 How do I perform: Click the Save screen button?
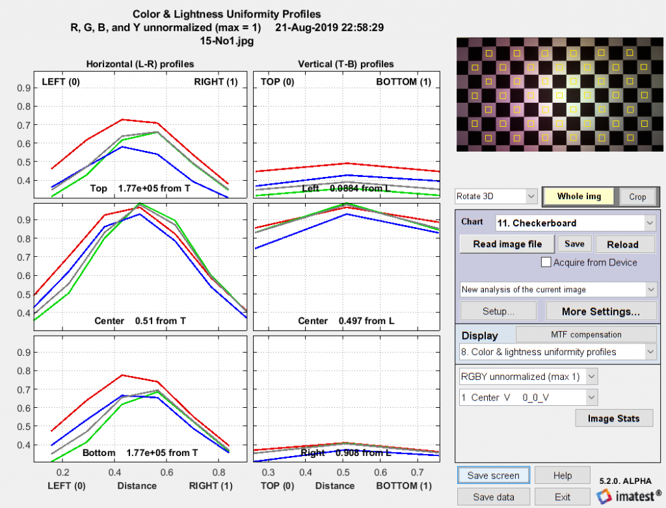point(494,475)
